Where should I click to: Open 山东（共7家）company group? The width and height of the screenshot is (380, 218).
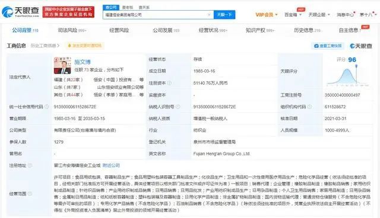(x=67, y=87)
